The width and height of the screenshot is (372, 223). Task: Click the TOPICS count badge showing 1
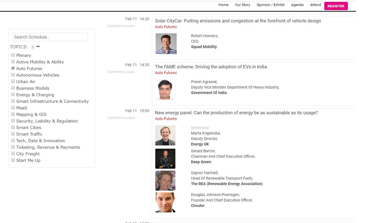pos(33,47)
